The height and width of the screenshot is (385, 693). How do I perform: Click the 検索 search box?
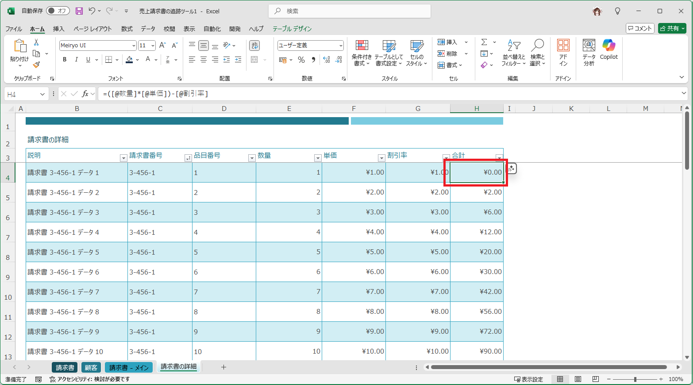[x=350, y=11]
